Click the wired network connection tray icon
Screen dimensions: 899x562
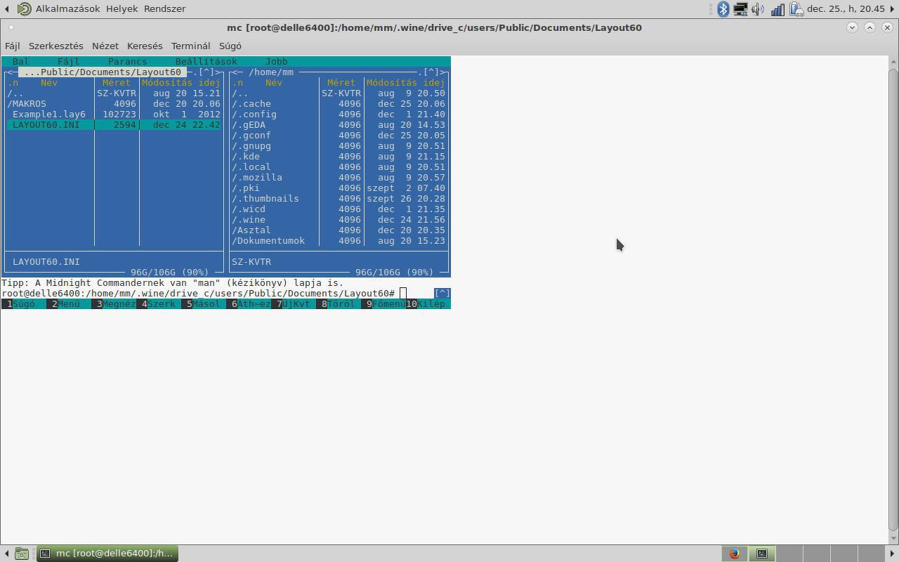point(740,9)
